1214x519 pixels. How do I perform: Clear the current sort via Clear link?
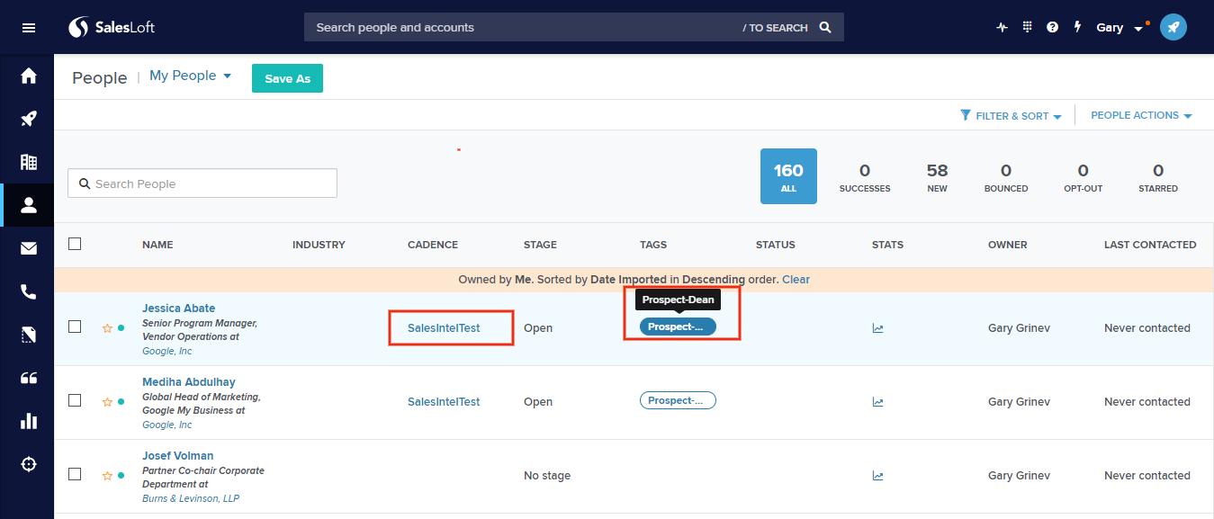point(796,280)
